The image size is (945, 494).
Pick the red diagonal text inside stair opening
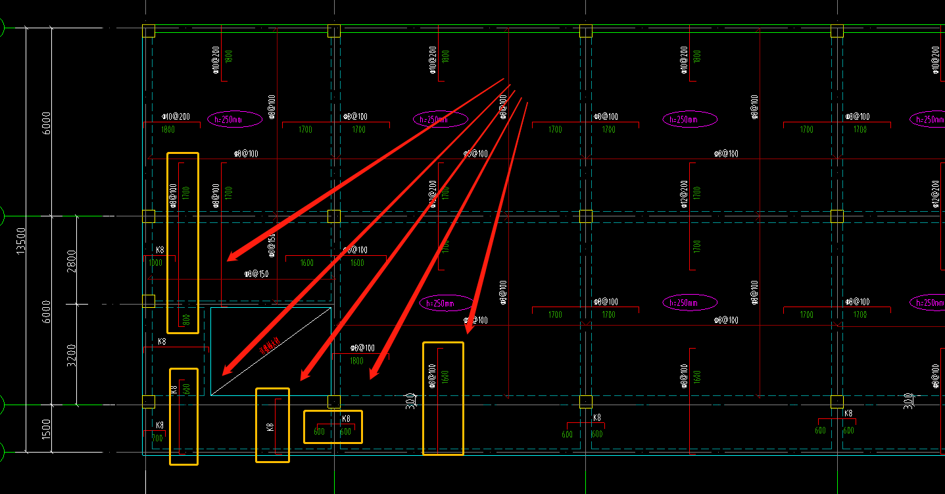(271, 346)
